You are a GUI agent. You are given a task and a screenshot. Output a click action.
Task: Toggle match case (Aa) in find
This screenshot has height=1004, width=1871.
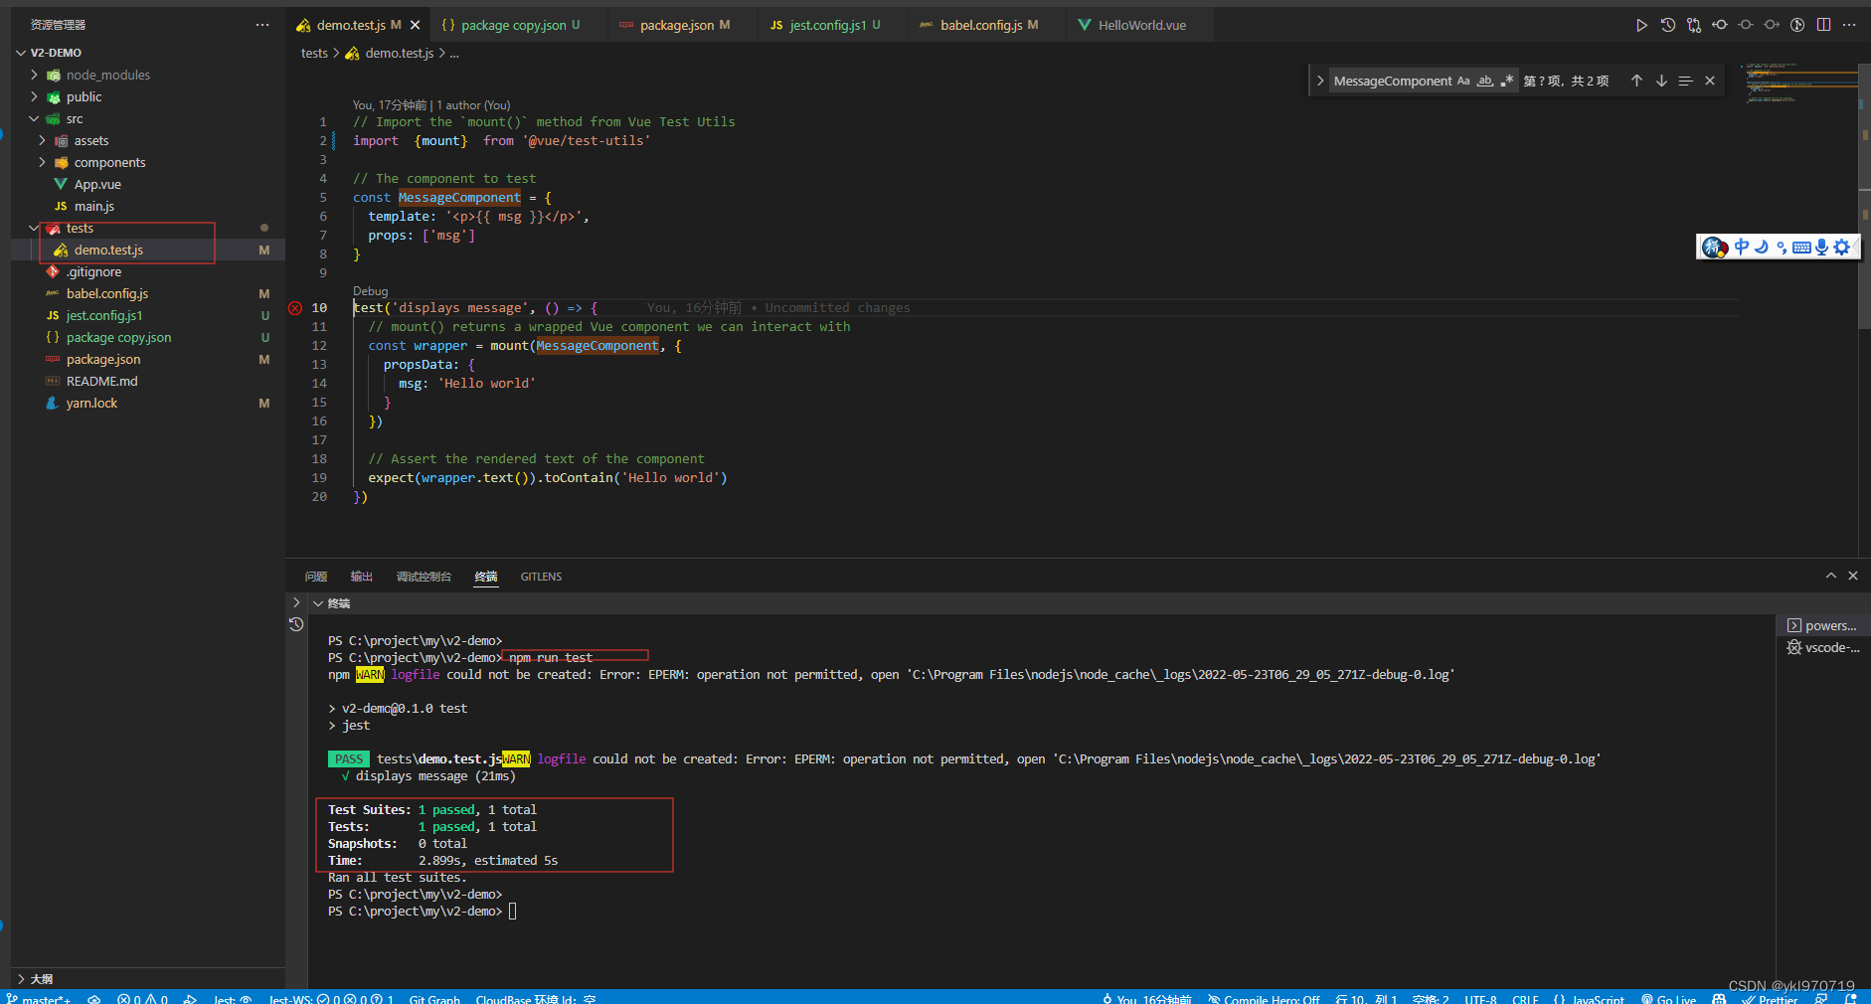(x=1463, y=81)
